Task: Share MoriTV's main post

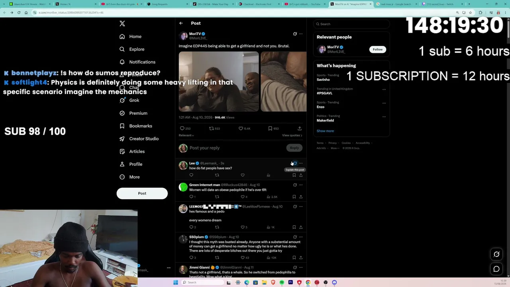Action: [300, 128]
